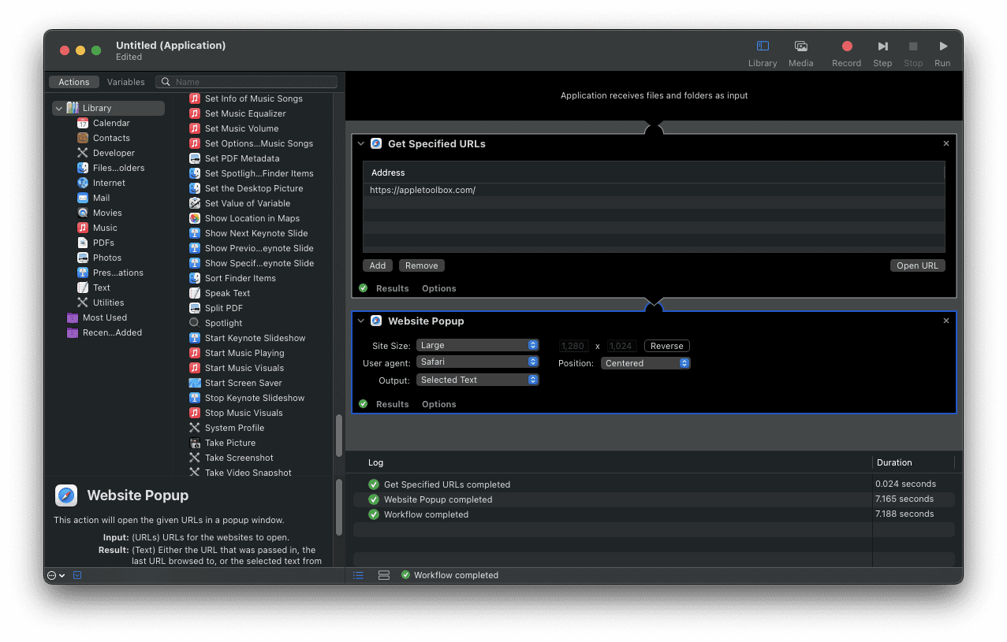Open the User agent dropdown showing Safari

[x=477, y=362]
